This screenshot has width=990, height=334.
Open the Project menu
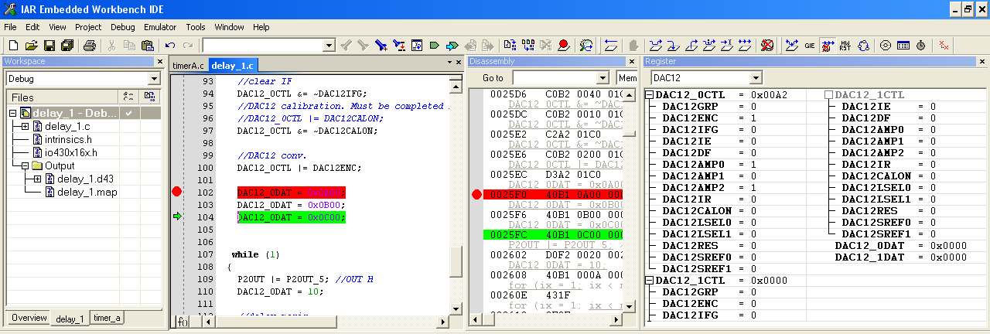[x=88, y=27]
